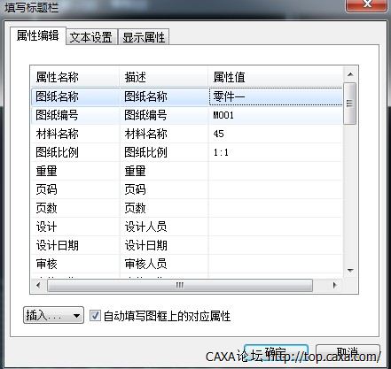Viewport: 391px width, 369px height.
Task: Open the 显示属性 tab
Action: tap(144, 37)
